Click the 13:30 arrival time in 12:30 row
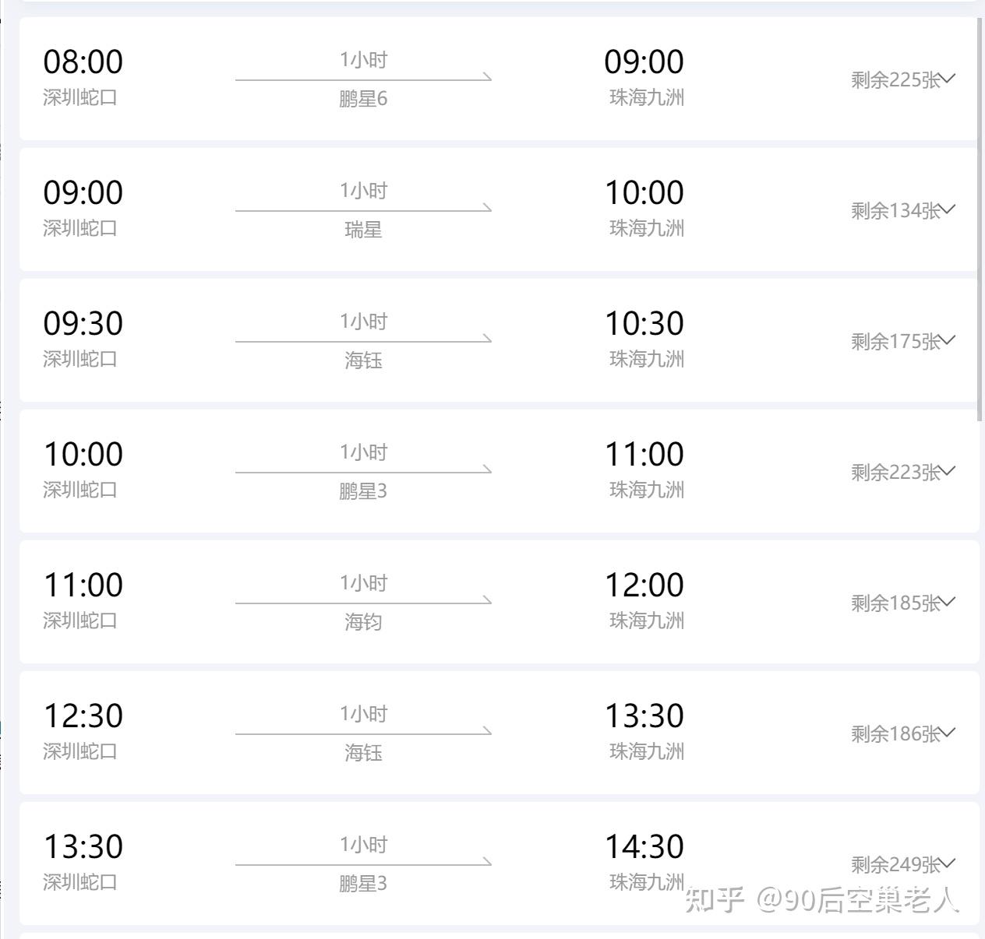Screen dimensions: 985x939 point(644,716)
